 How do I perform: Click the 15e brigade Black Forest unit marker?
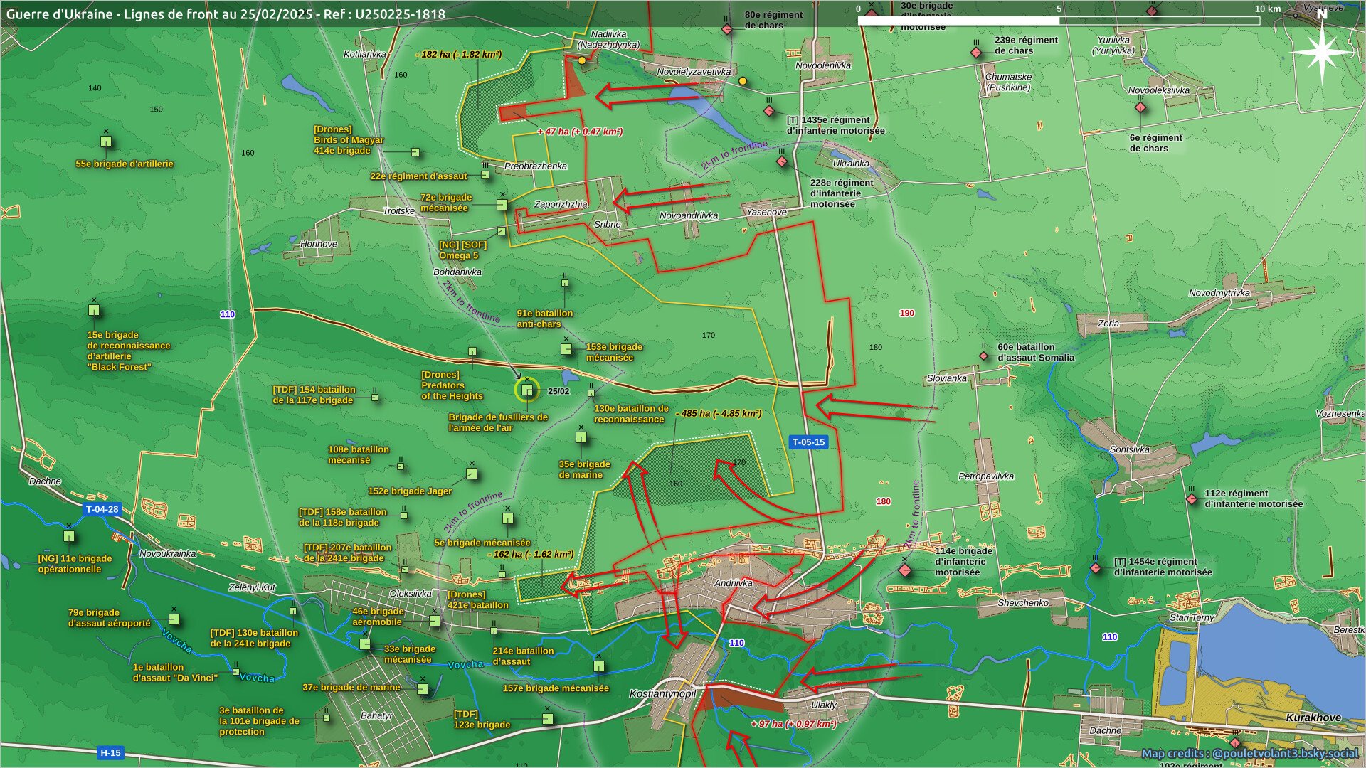tap(93, 310)
